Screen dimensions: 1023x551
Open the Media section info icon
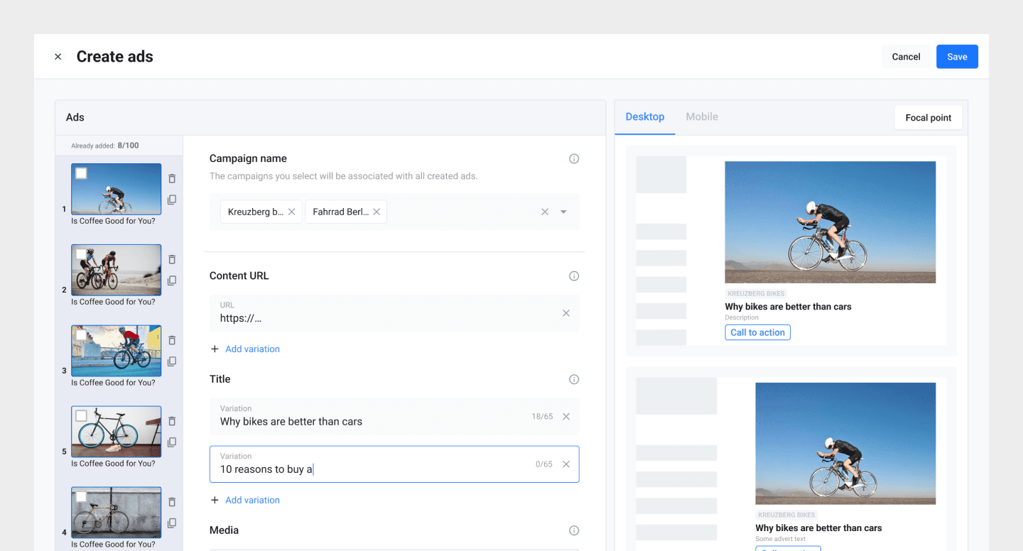click(574, 530)
